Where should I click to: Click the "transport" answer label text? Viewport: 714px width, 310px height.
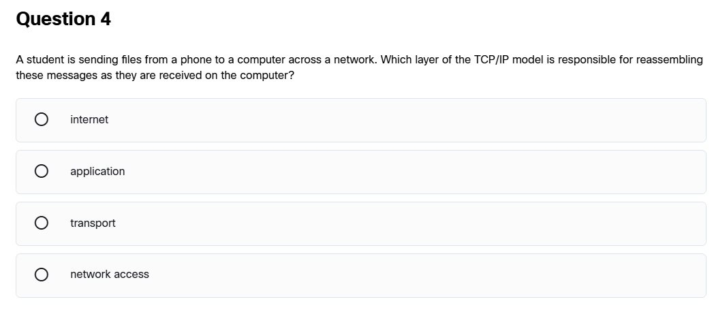(93, 223)
